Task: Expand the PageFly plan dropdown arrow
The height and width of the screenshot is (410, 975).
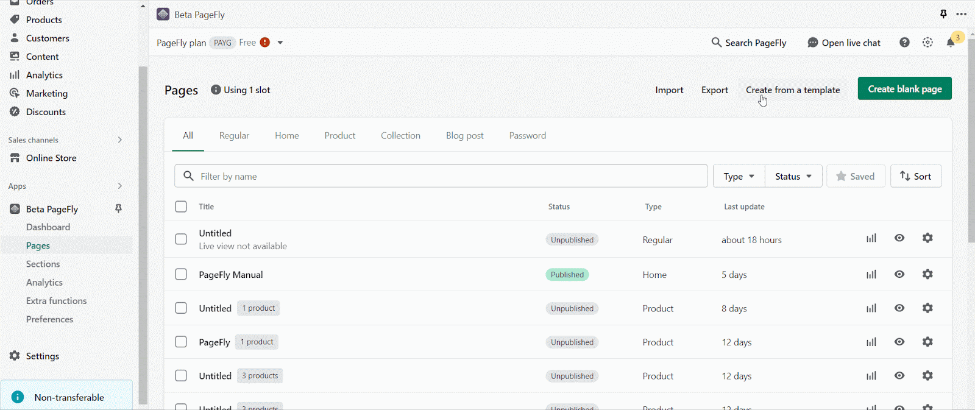Action: coord(280,43)
